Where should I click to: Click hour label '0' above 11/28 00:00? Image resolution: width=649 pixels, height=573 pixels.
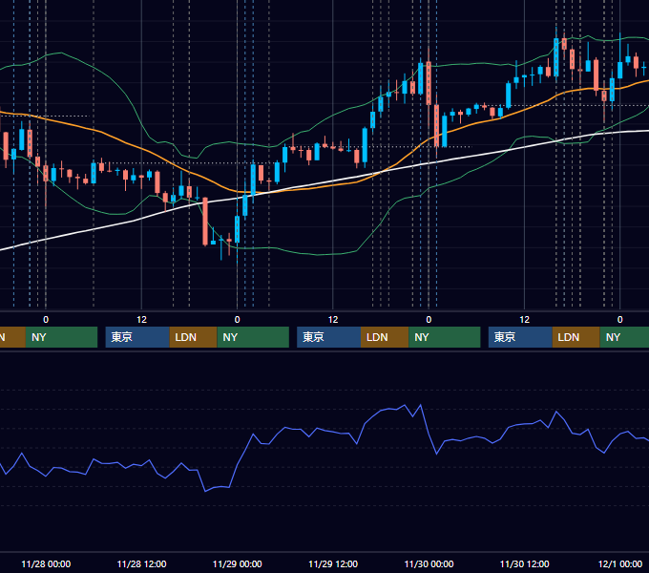(46, 320)
